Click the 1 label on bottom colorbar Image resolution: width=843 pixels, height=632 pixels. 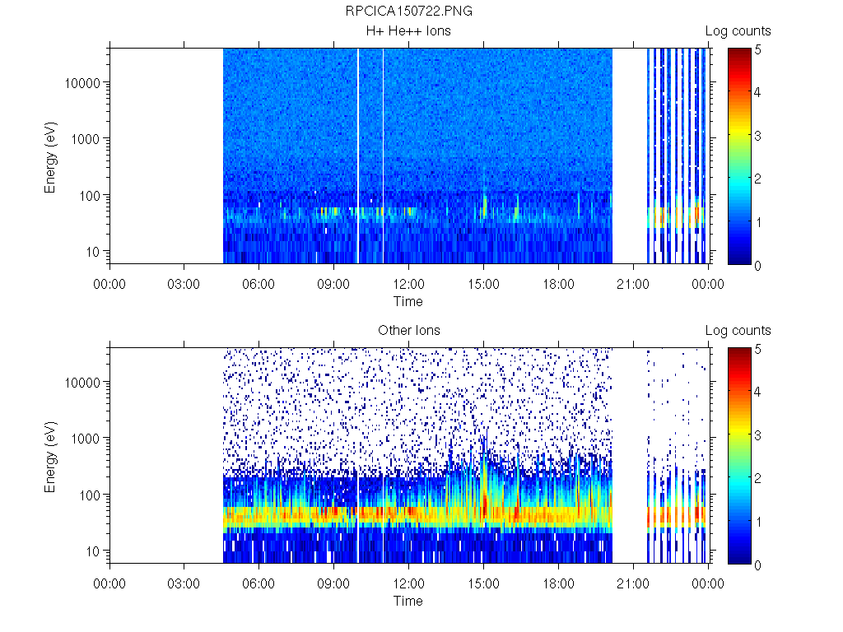tap(758, 522)
